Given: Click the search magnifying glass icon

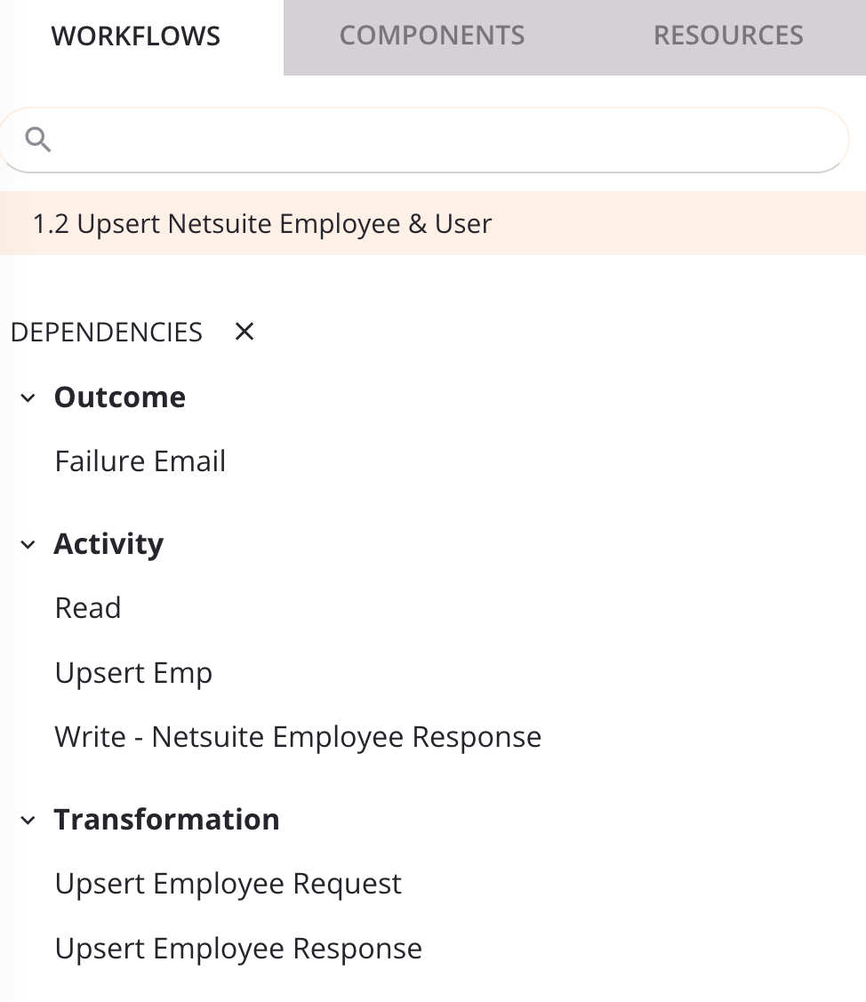Looking at the screenshot, I should coord(37,139).
